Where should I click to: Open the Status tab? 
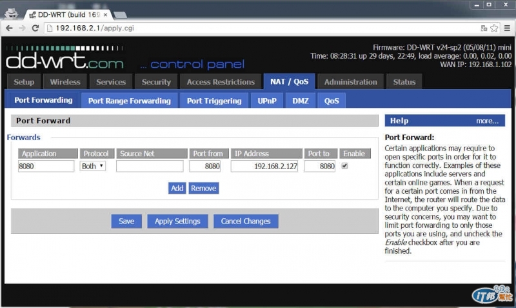tap(404, 82)
